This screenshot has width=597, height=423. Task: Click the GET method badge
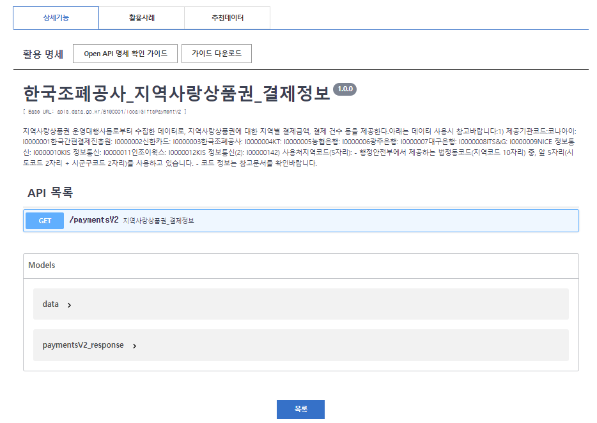(x=45, y=221)
